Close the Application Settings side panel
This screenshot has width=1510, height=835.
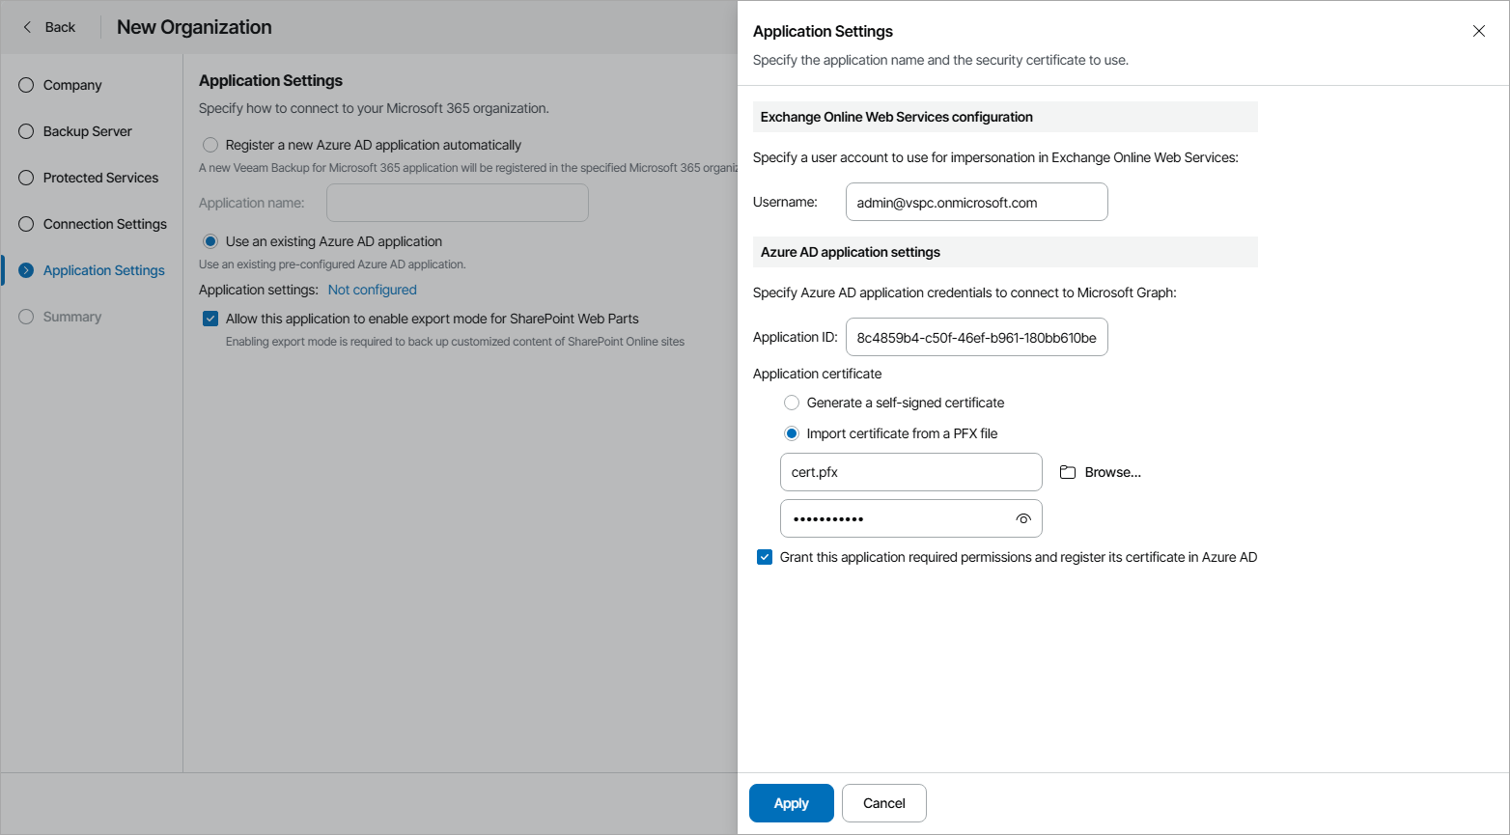1479,30
